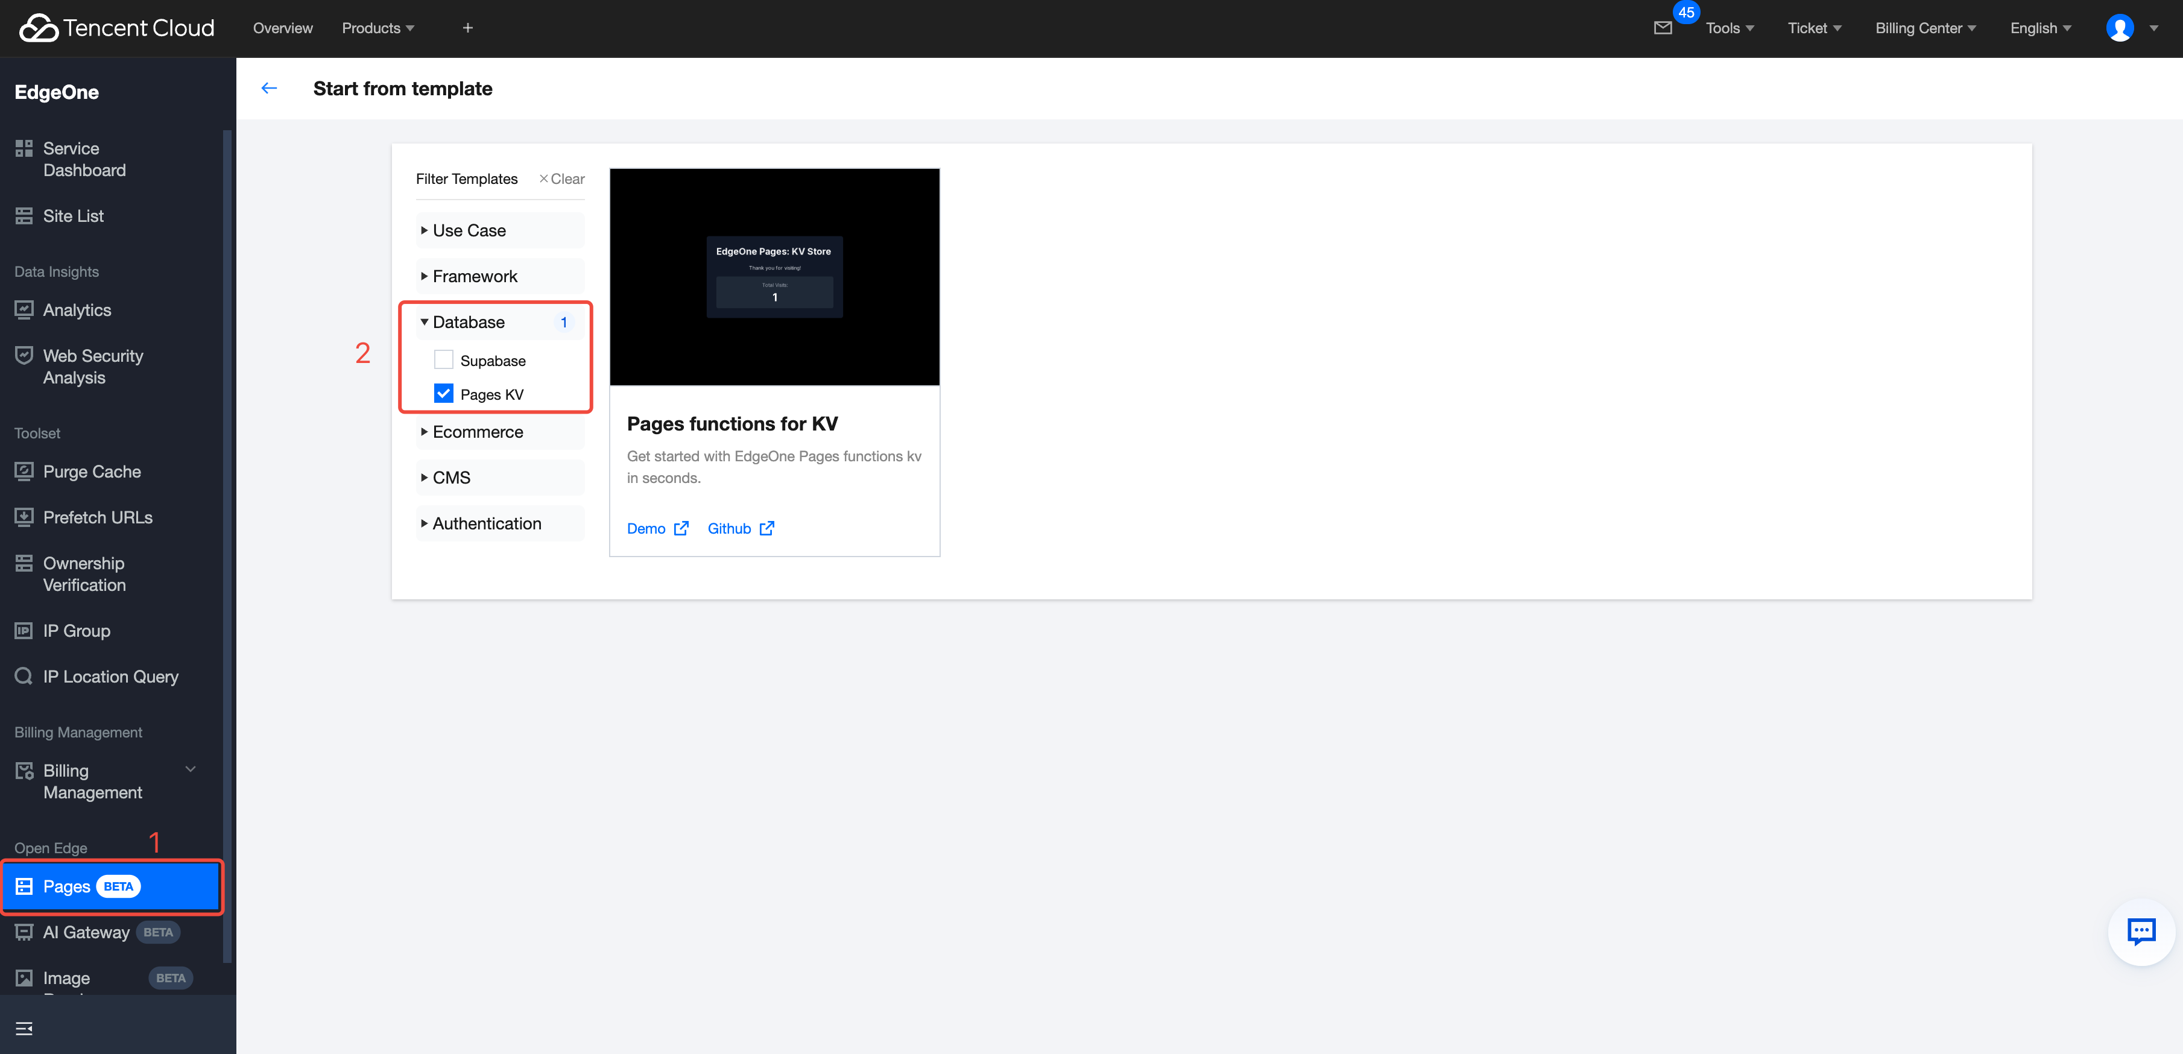Click the Database filter count badge
The width and height of the screenshot is (2183, 1054).
tap(564, 322)
